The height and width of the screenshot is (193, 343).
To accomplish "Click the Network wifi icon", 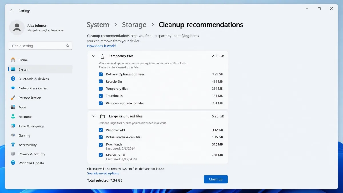I will point(13,88).
